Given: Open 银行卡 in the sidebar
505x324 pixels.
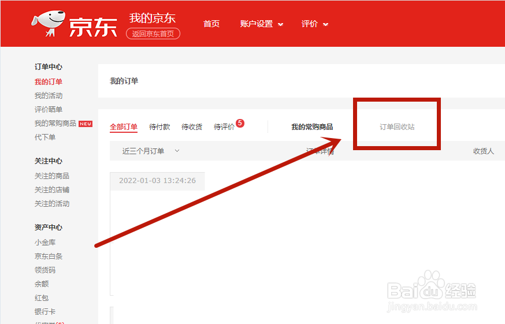Looking at the screenshot, I should pos(44,311).
